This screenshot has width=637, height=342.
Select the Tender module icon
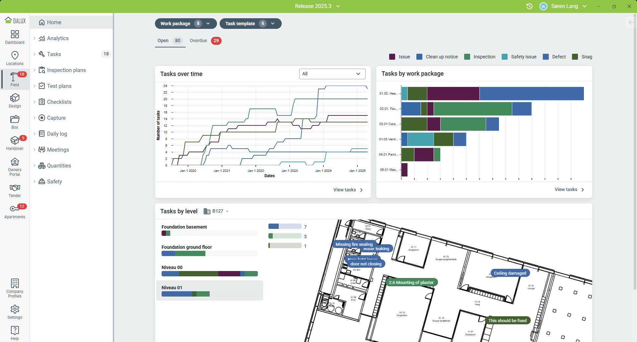coord(15,190)
